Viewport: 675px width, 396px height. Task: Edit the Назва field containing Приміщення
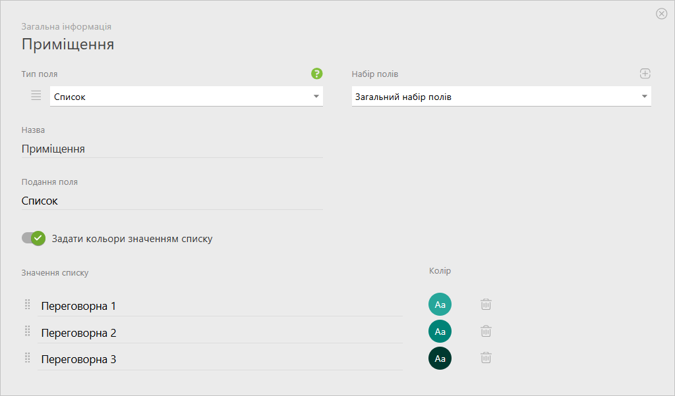tap(172, 149)
